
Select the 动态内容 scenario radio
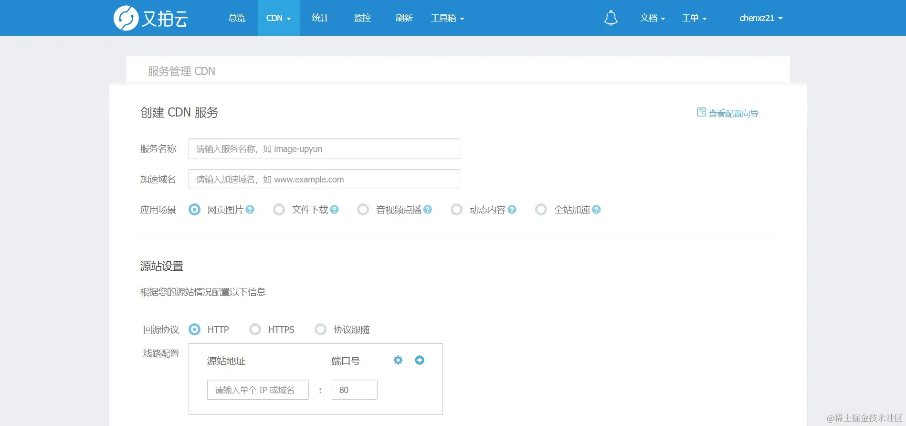point(457,210)
